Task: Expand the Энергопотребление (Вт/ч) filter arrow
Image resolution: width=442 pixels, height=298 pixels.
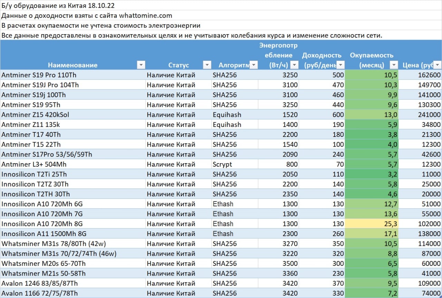Action: click(294, 65)
